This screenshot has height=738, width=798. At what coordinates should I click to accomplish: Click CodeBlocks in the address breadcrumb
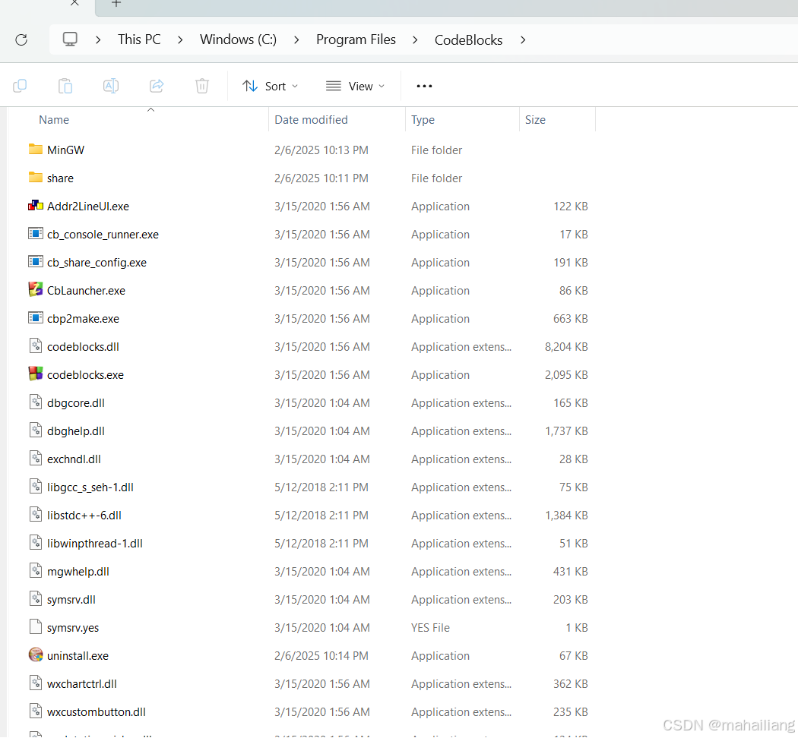(x=468, y=40)
